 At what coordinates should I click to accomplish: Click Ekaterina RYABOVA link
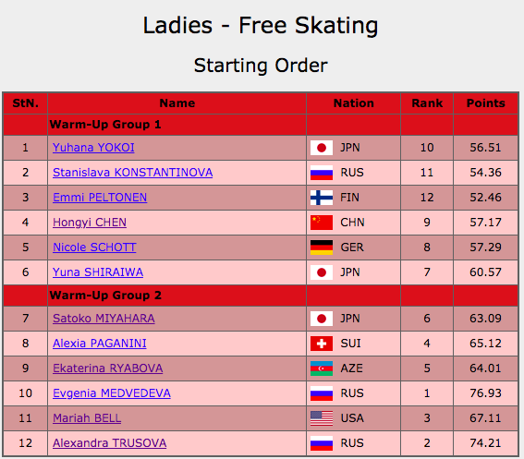(x=107, y=368)
